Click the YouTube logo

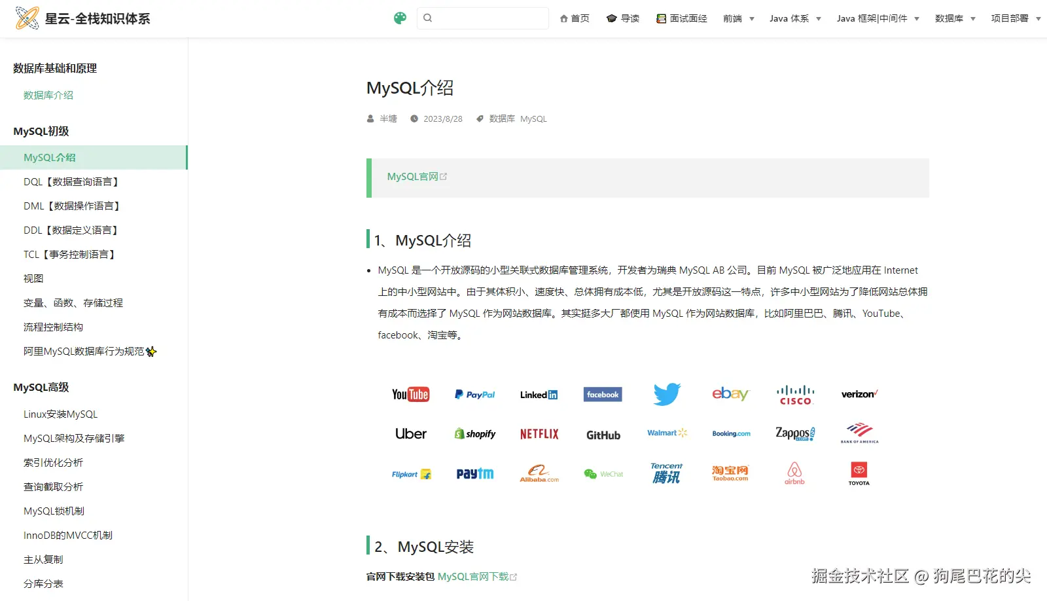411,394
